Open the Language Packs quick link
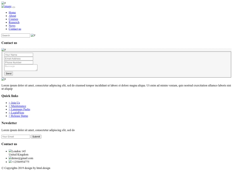The width and height of the screenshot is (233, 175). coord(19,109)
